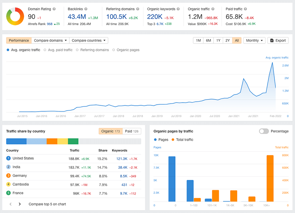Click the traffic peak near Feb 2022

coord(272,63)
